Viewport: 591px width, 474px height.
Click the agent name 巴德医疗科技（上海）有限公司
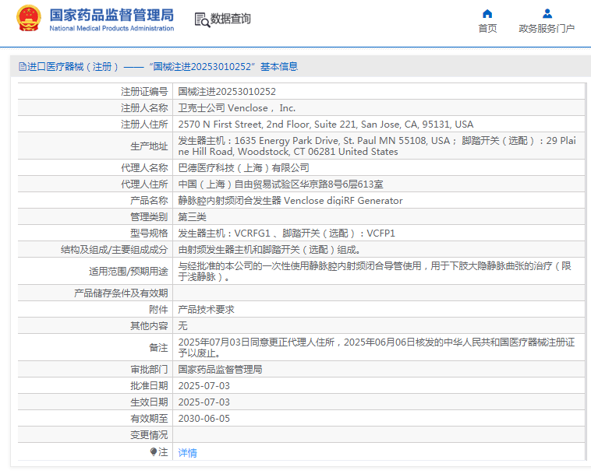point(243,167)
